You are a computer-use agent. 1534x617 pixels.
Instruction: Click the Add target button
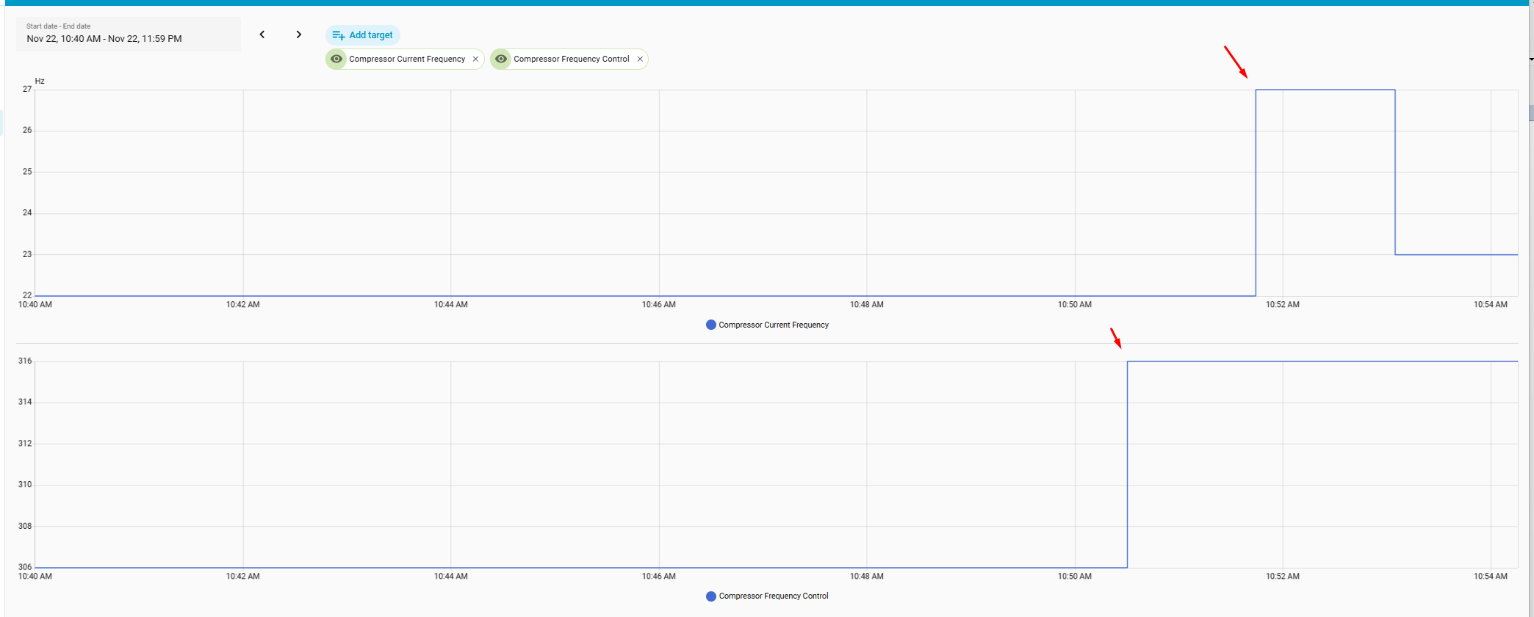coord(363,35)
